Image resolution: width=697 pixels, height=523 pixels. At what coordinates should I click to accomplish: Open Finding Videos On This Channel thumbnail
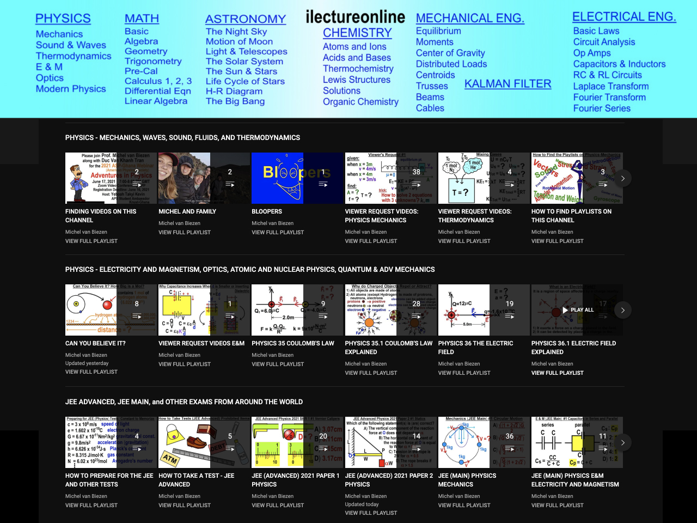111,178
